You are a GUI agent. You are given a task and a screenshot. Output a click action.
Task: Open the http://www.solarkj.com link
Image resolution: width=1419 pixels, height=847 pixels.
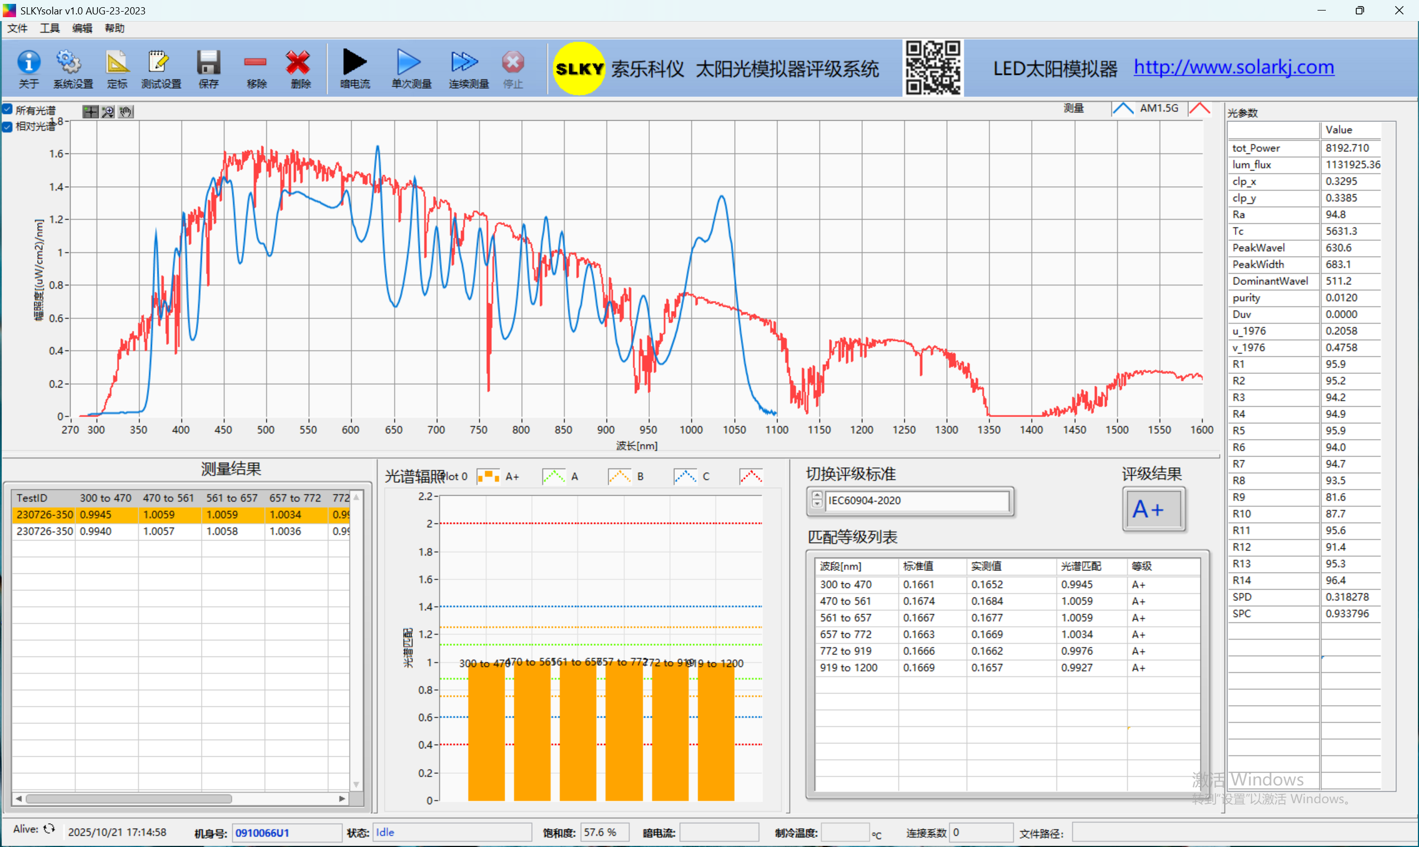(1233, 67)
